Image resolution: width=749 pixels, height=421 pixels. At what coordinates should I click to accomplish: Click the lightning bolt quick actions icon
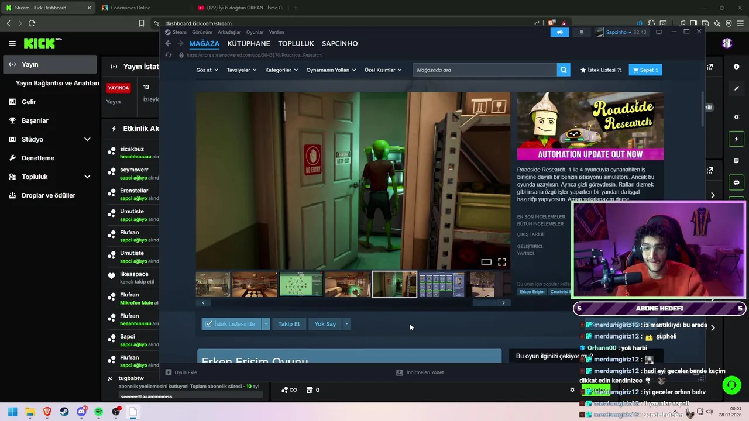(x=736, y=139)
